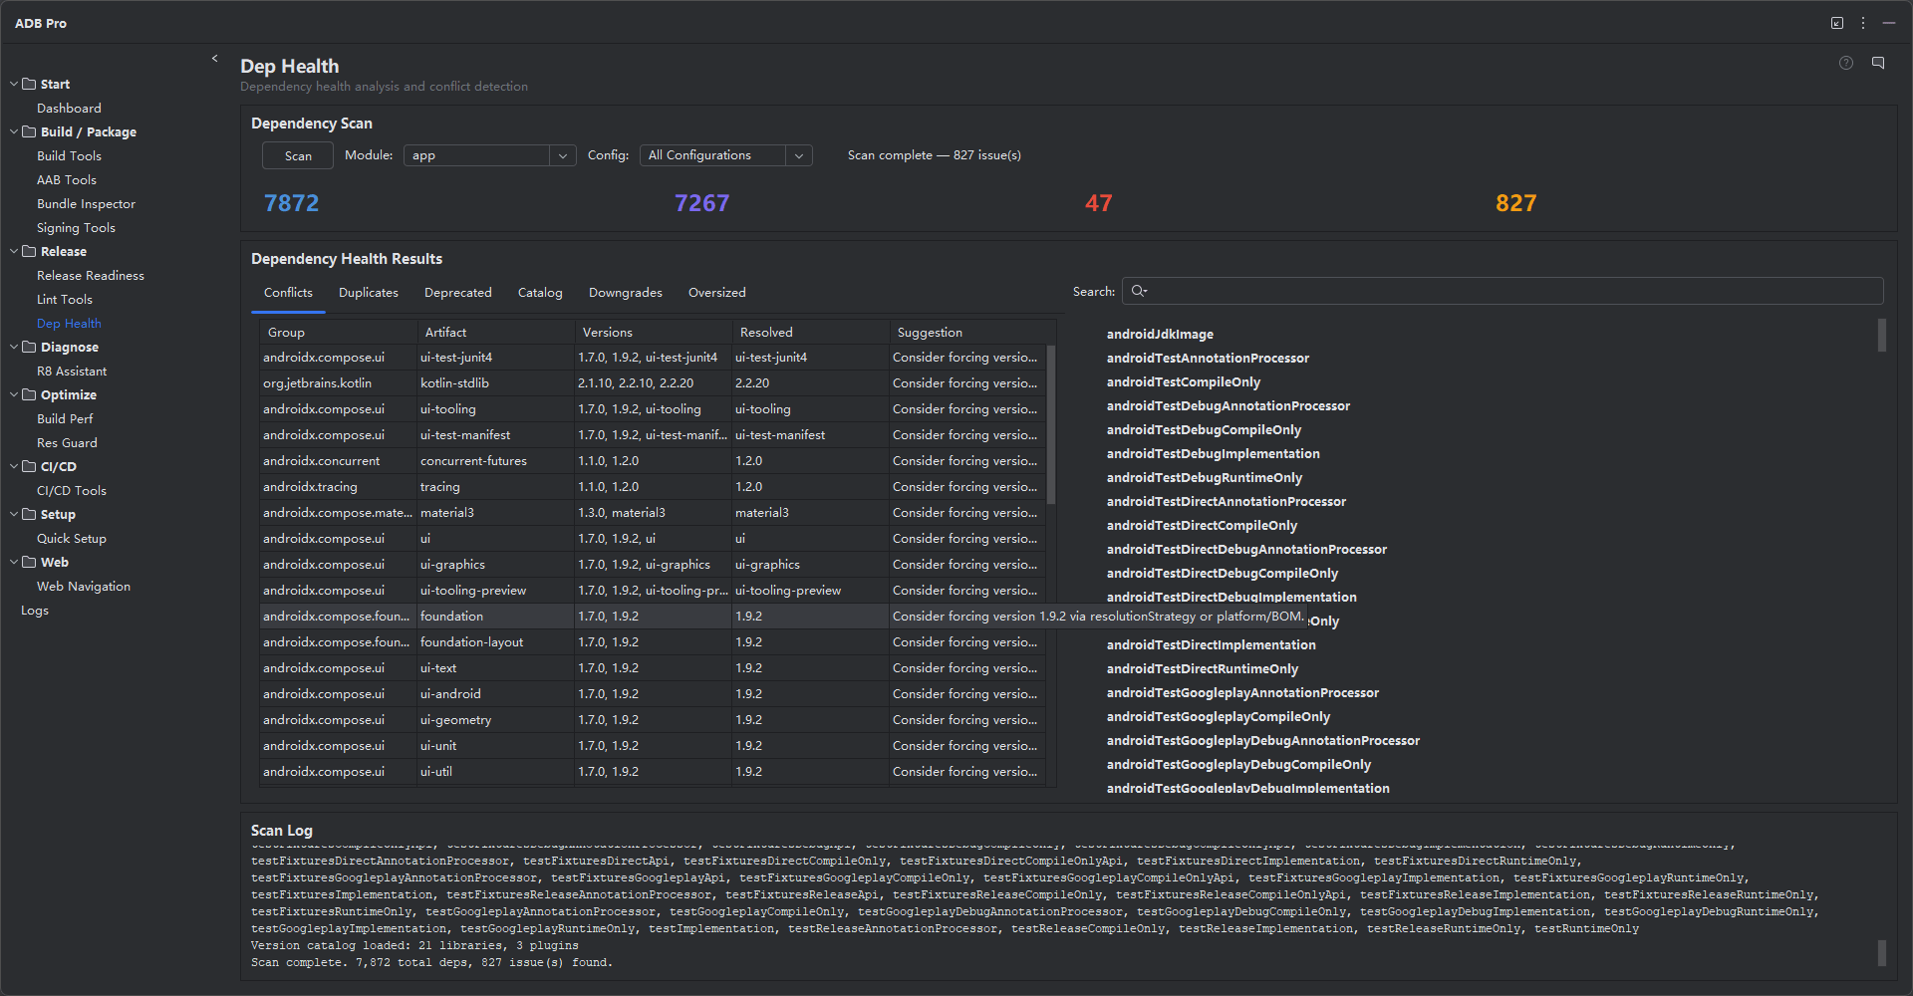Sort by the Group column header

(338, 332)
